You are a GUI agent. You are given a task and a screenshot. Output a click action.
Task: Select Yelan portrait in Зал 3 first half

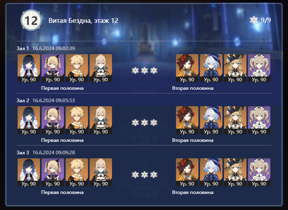coord(29,172)
